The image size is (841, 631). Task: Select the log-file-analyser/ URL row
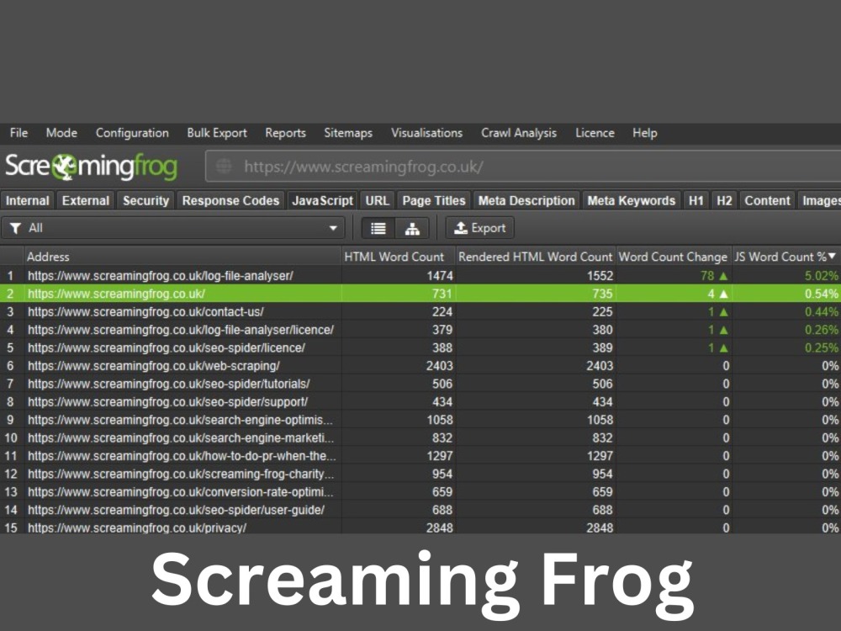[420, 276]
